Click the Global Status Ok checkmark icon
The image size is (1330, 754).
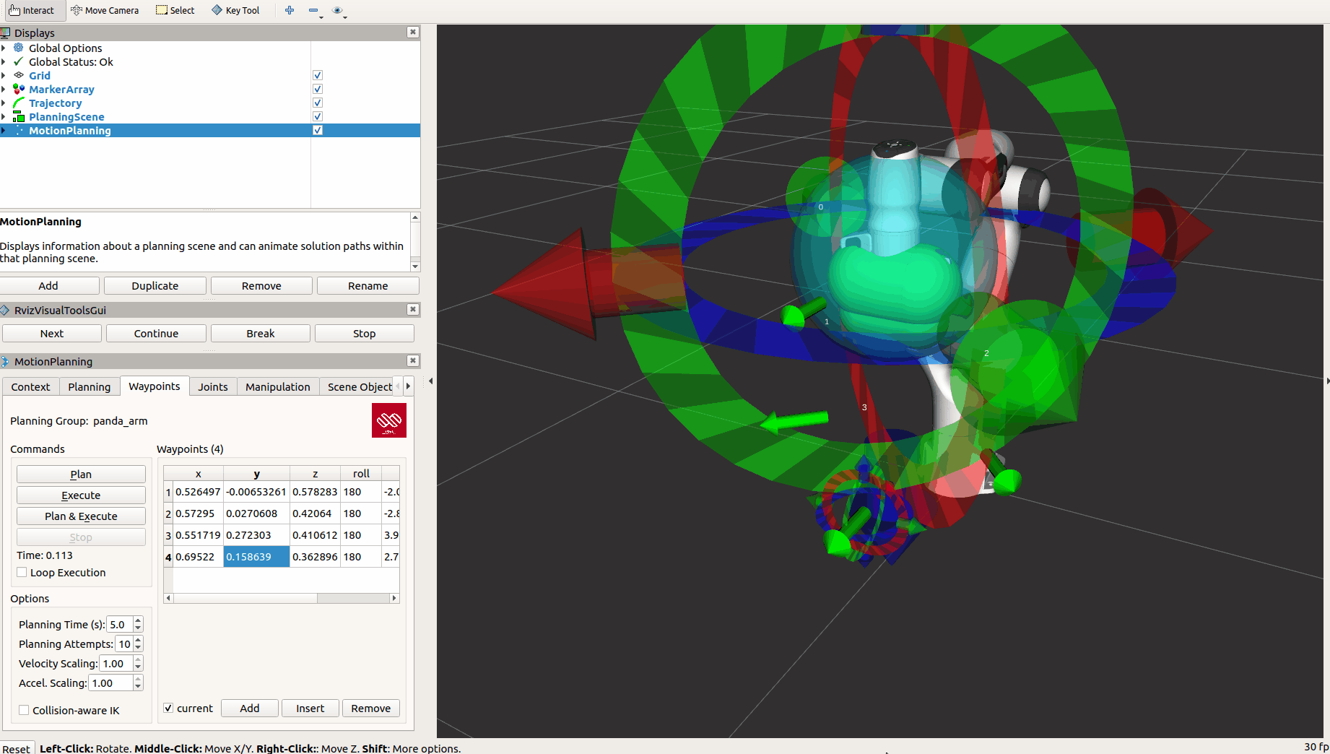click(x=19, y=61)
